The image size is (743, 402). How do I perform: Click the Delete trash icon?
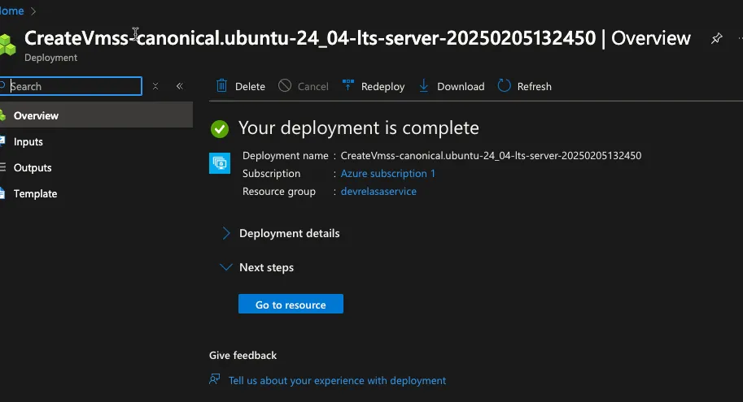(222, 86)
